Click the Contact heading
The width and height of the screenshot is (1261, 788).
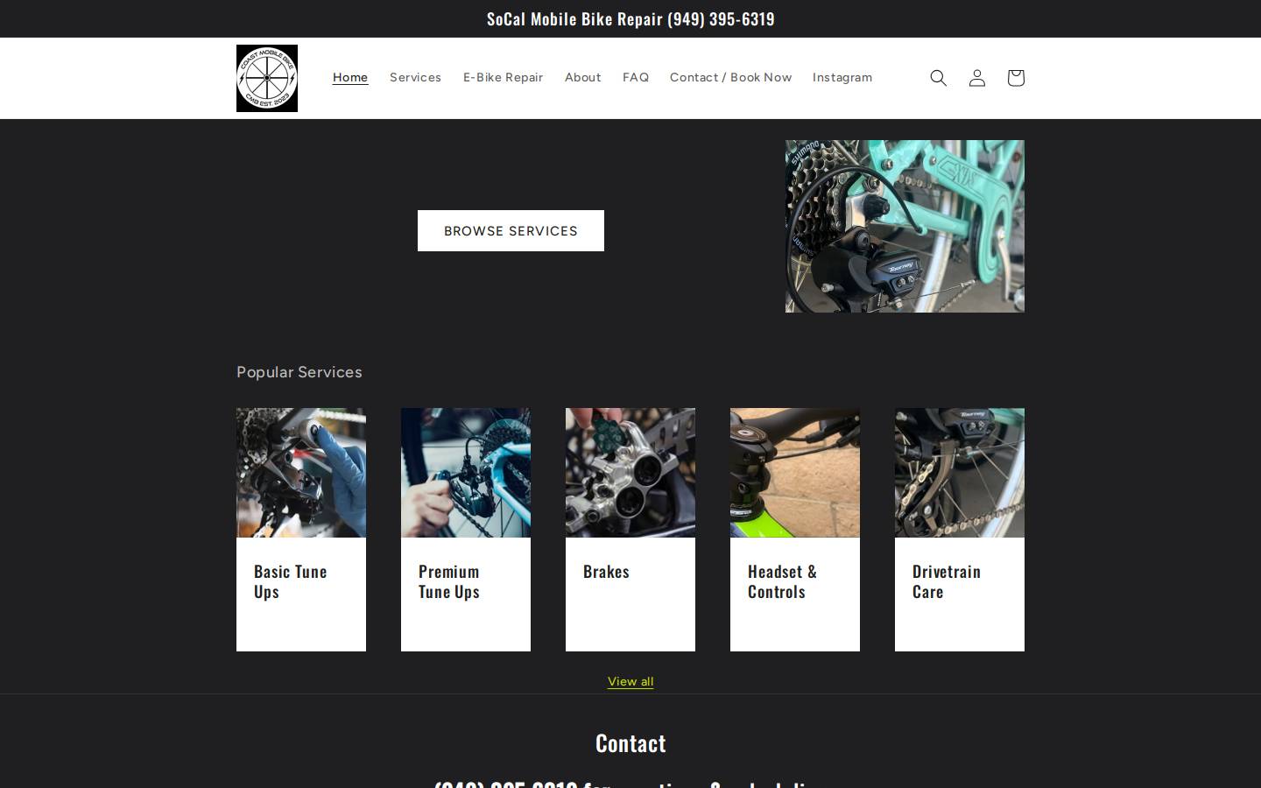(630, 742)
